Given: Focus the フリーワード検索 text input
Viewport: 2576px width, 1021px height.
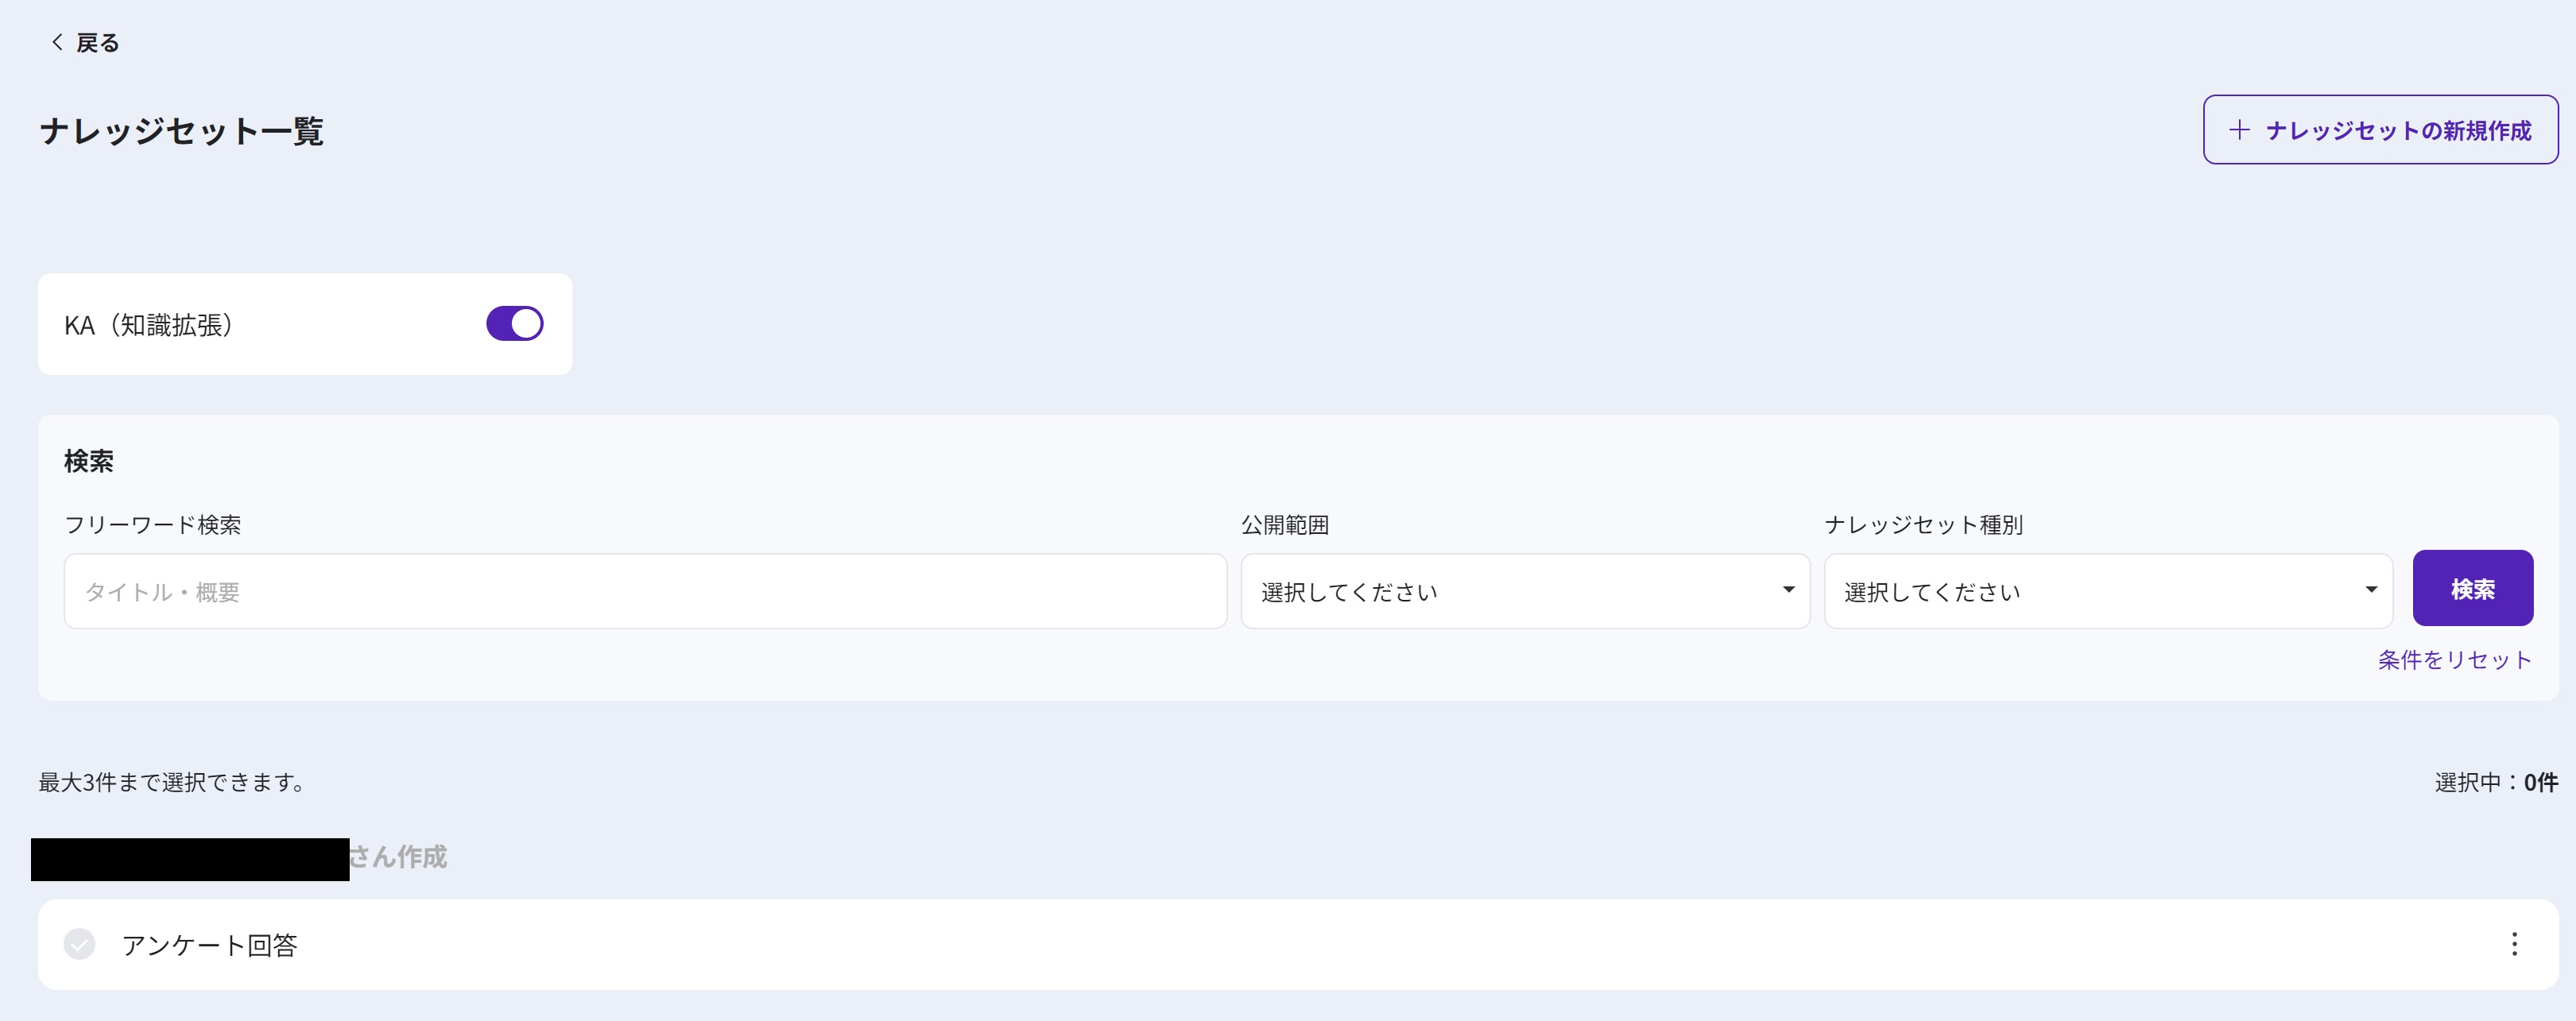Looking at the screenshot, I should click(x=645, y=591).
